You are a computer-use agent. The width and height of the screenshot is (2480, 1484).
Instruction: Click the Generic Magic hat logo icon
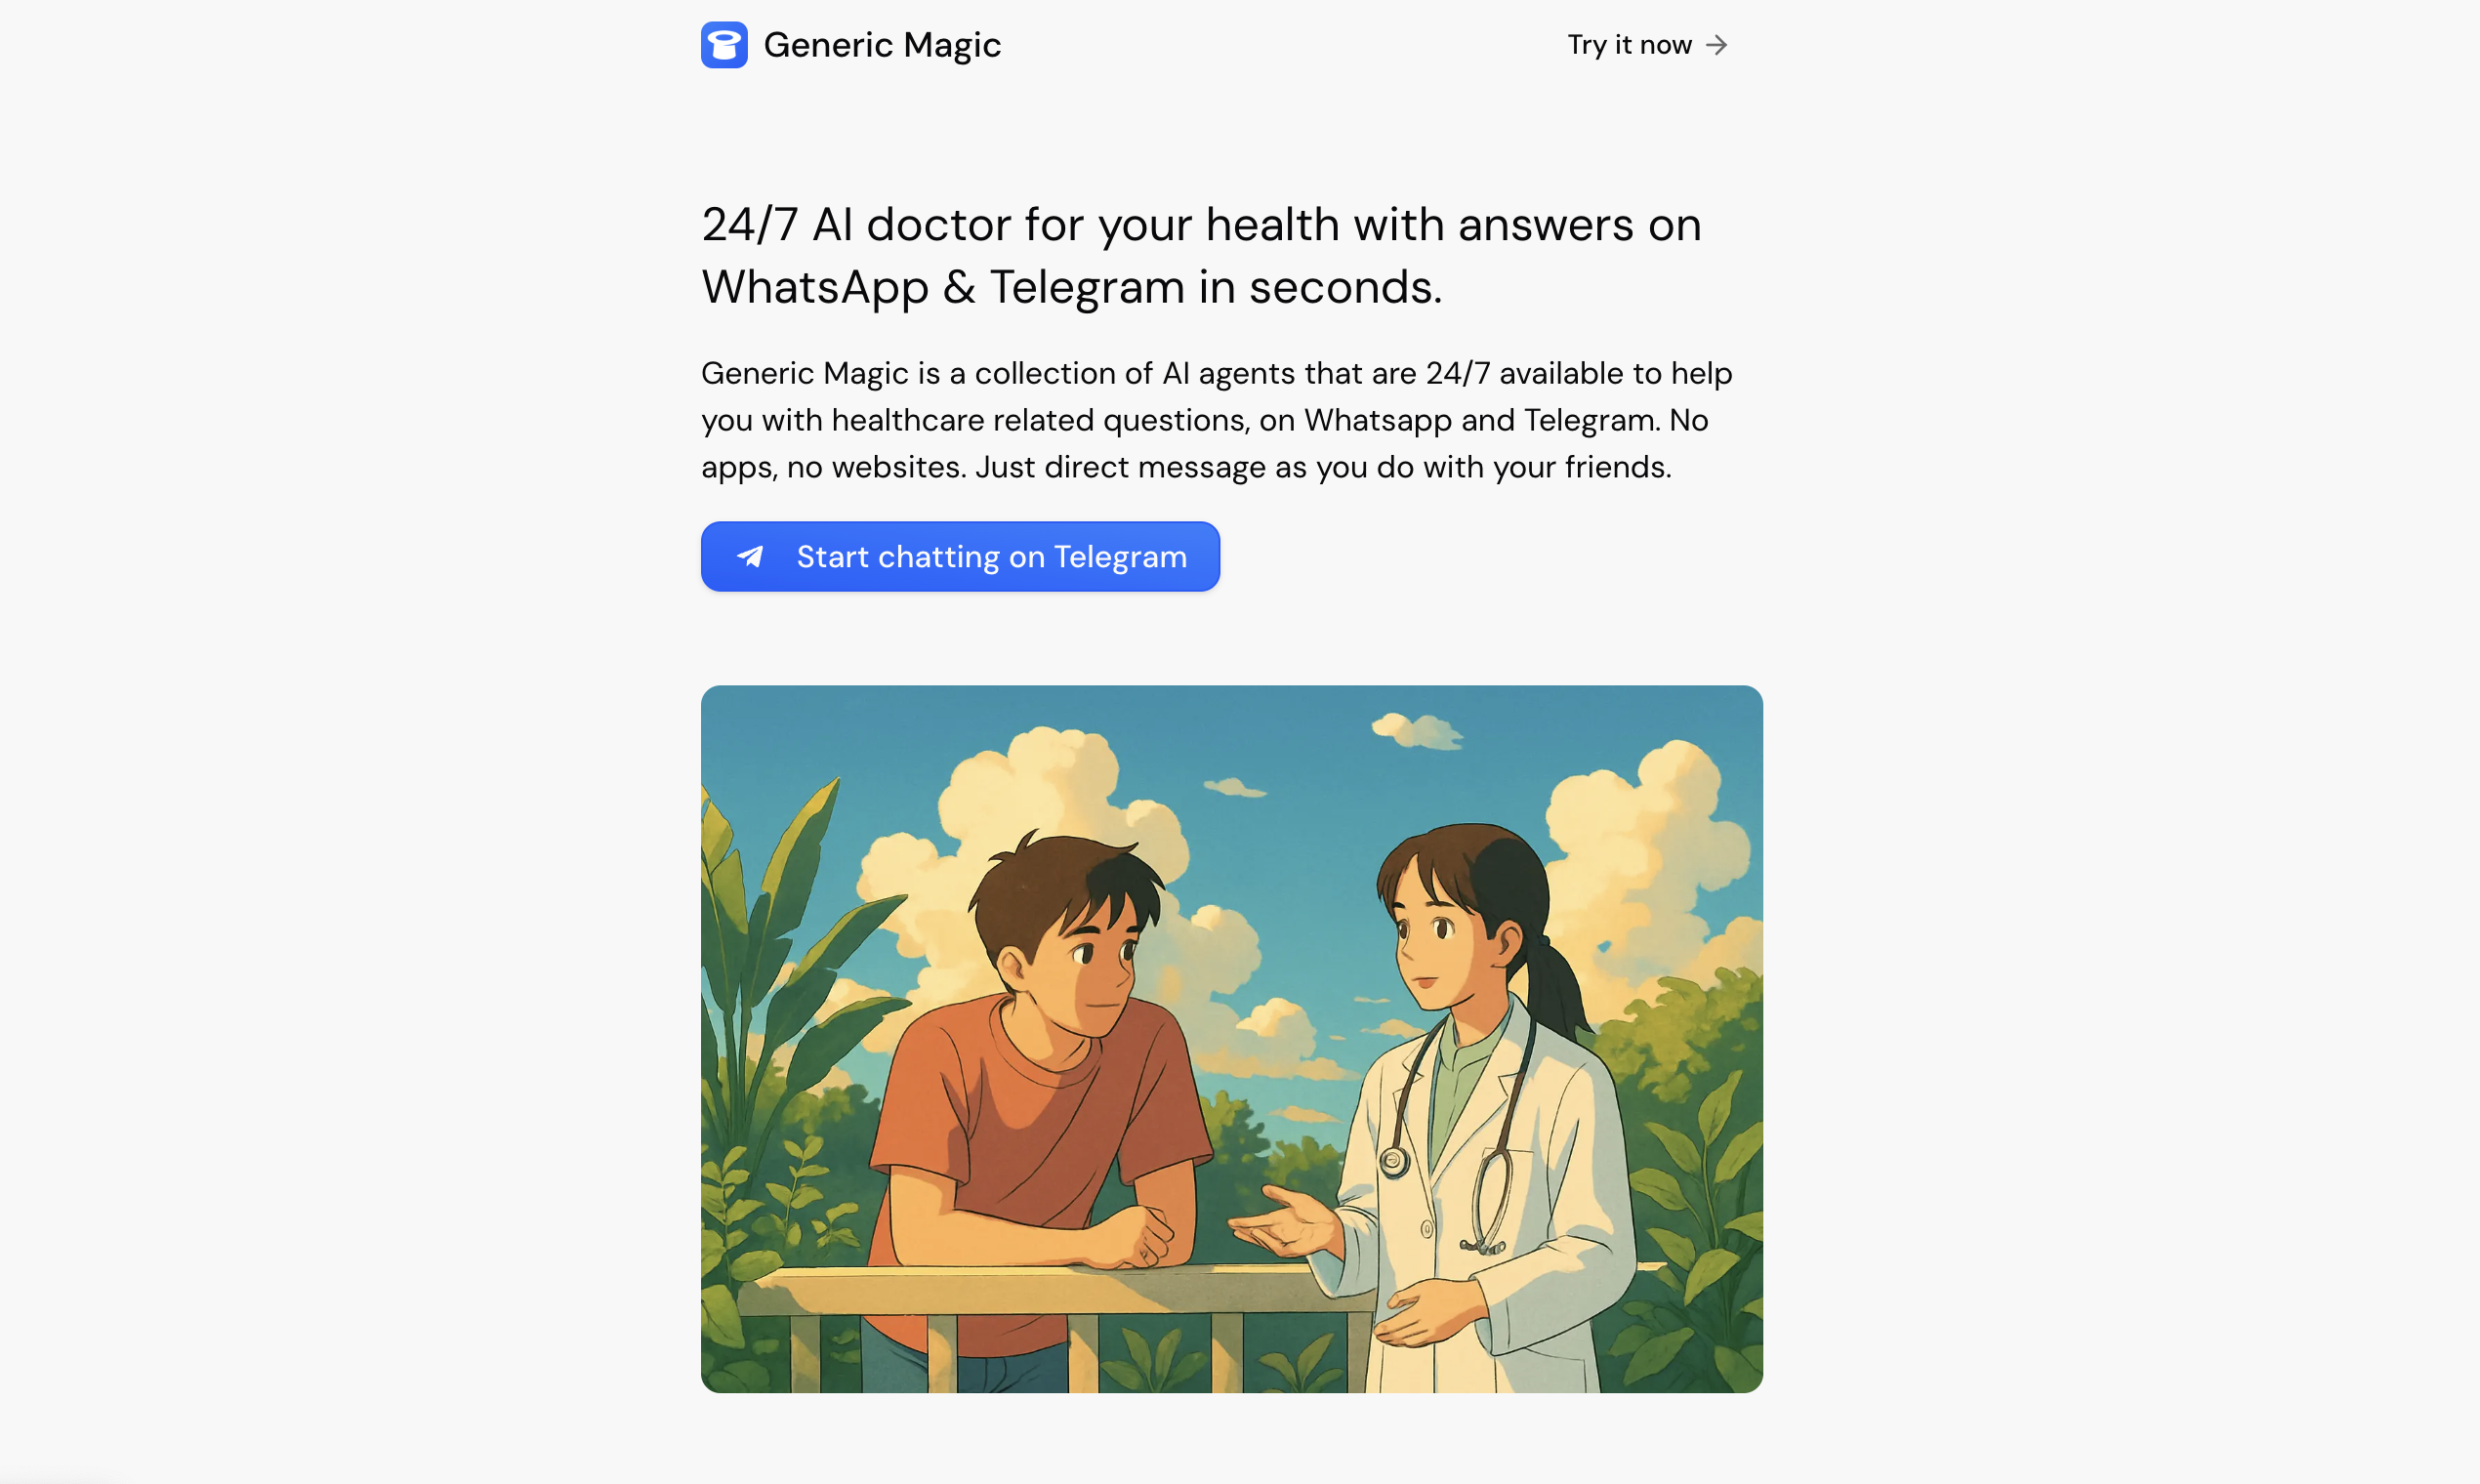(x=724, y=45)
